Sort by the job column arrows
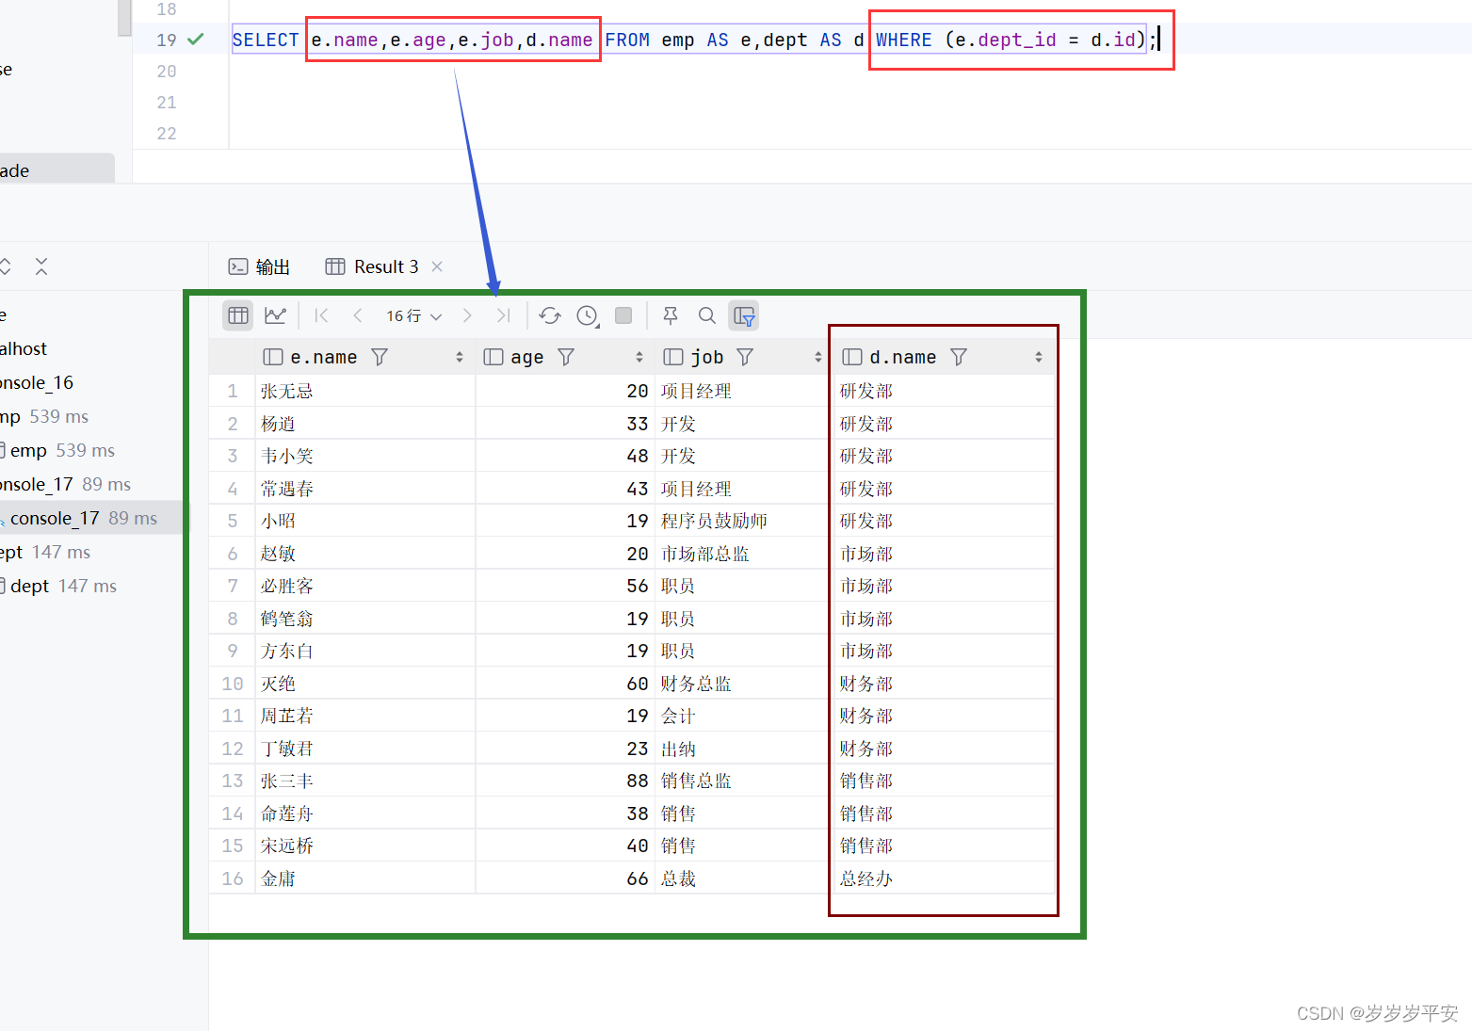This screenshot has width=1472, height=1031. pos(818,357)
